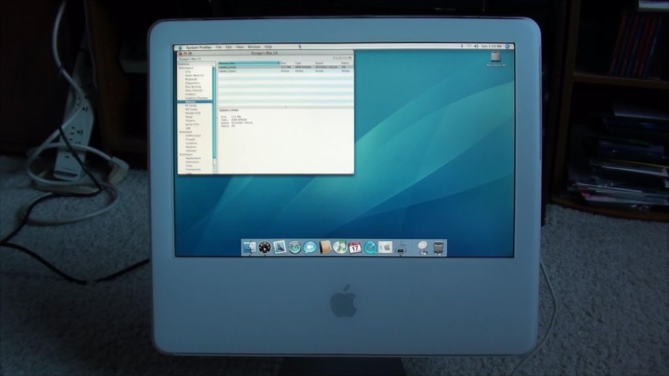Open the Trash in the Dock
This screenshot has height=376, width=669.
tap(439, 247)
